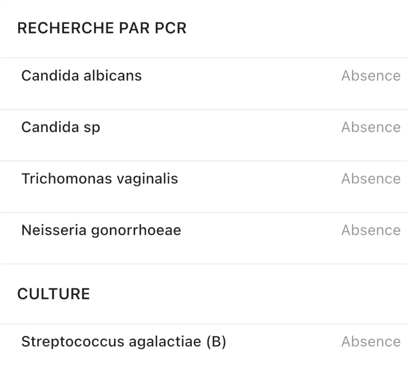Select the word Trichomonas
Screen dimensions: 407x371
(x=67, y=179)
